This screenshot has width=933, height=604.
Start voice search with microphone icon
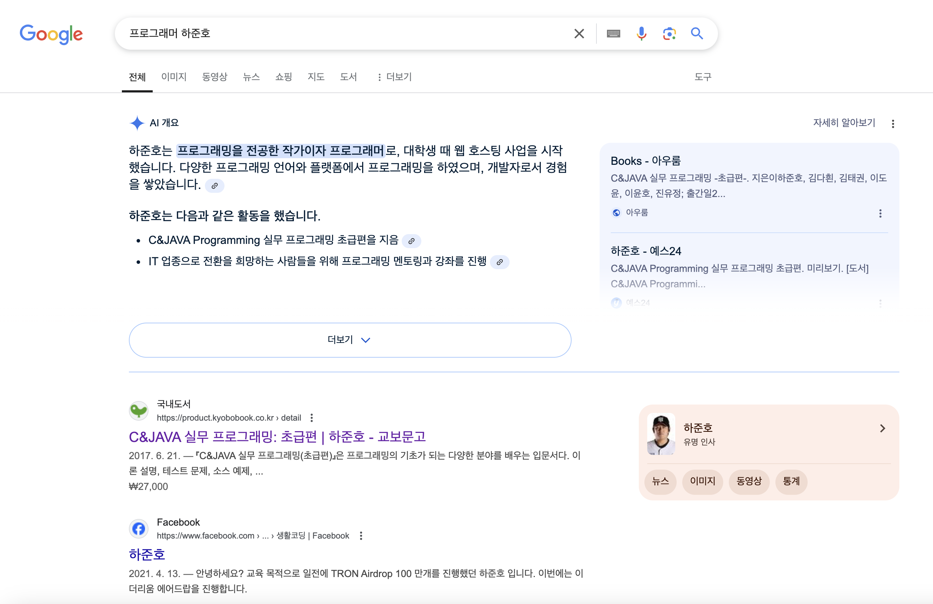pyautogui.click(x=641, y=34)
